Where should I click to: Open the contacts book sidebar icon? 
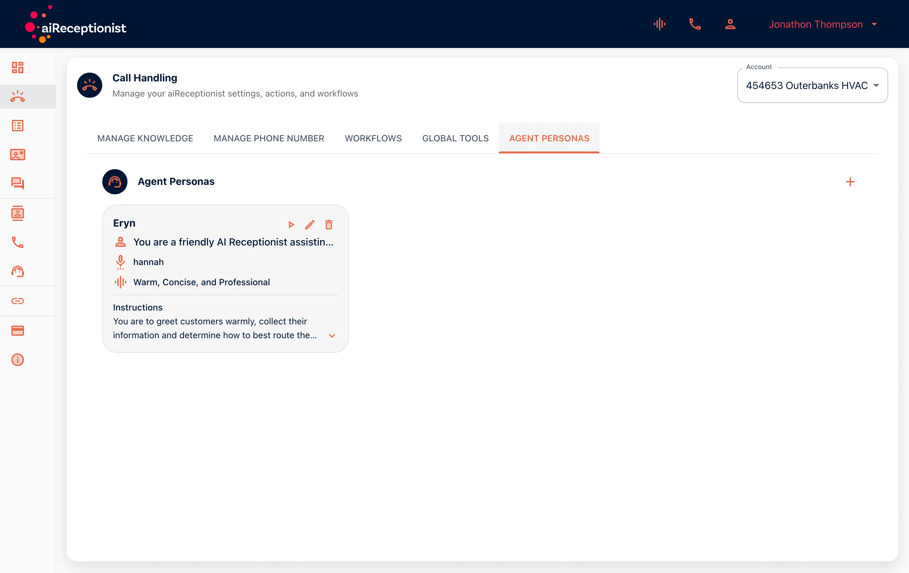pos(17,213)
